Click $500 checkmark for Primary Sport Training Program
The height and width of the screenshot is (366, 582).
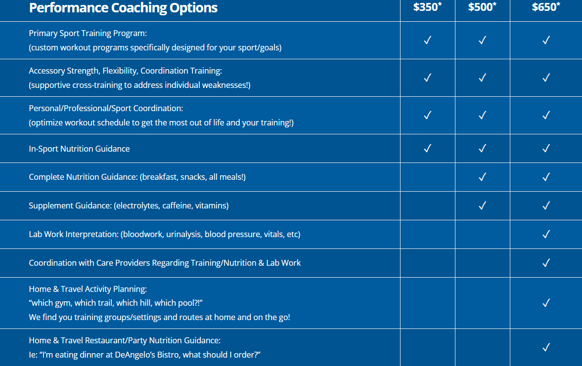tap(483, 41)
